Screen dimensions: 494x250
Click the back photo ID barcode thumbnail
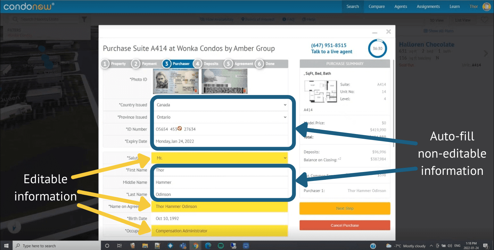(225, 81)
